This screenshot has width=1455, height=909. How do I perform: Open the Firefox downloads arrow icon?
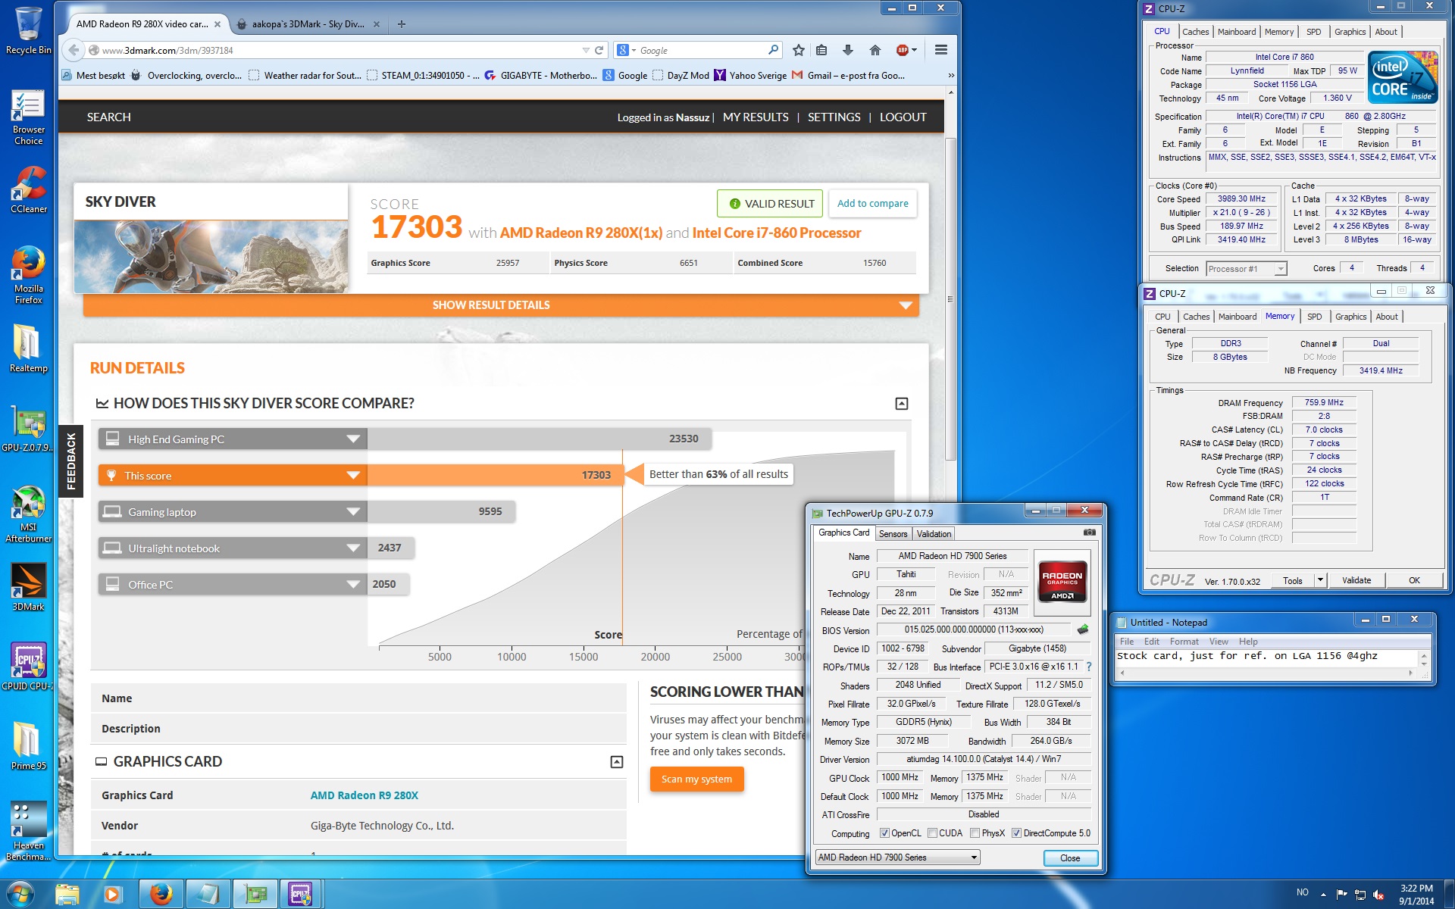(848, 50)
